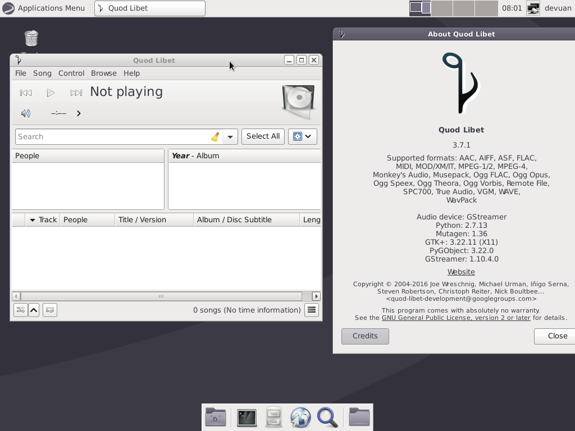The height and width of the screenshot is (431, 575).
Task: Click the remaining time display --:--
Action: tap(58, 113)
